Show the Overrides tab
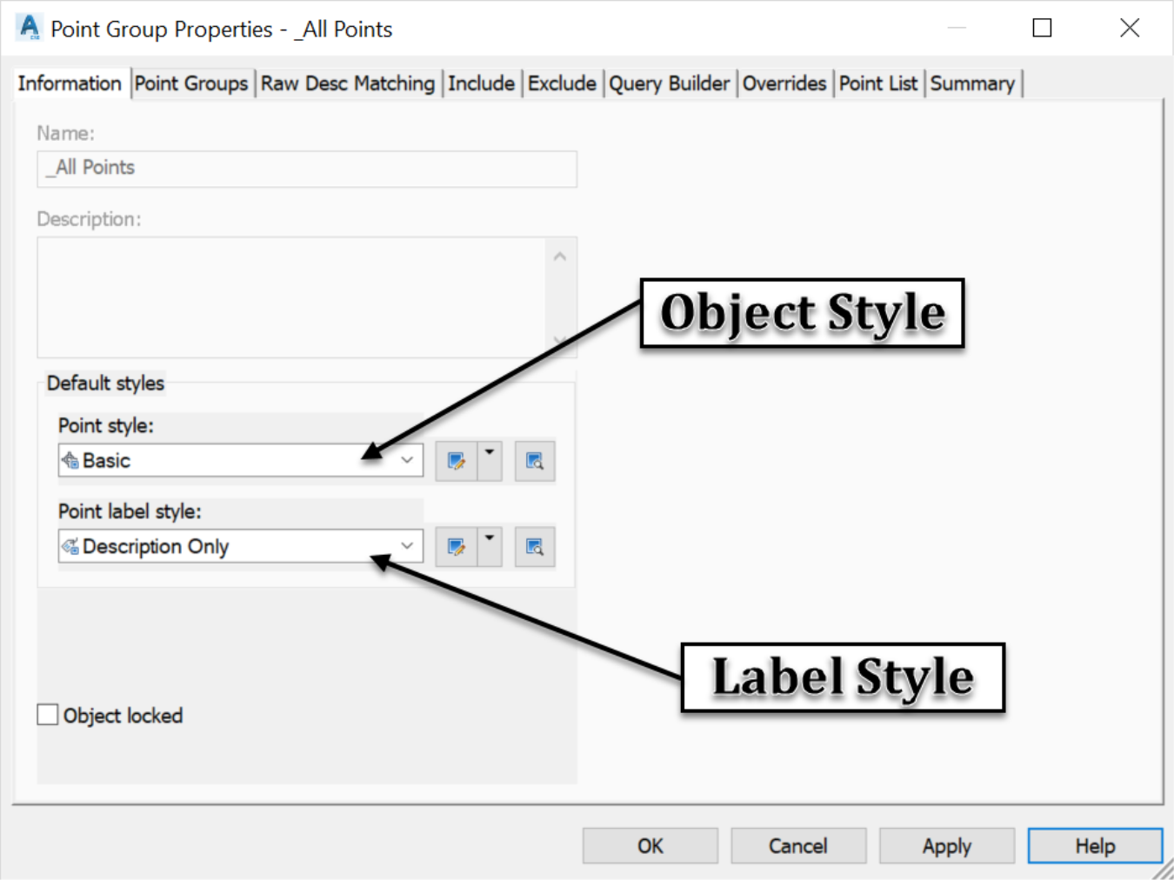The image size is (1174, 880). point(784,83)
